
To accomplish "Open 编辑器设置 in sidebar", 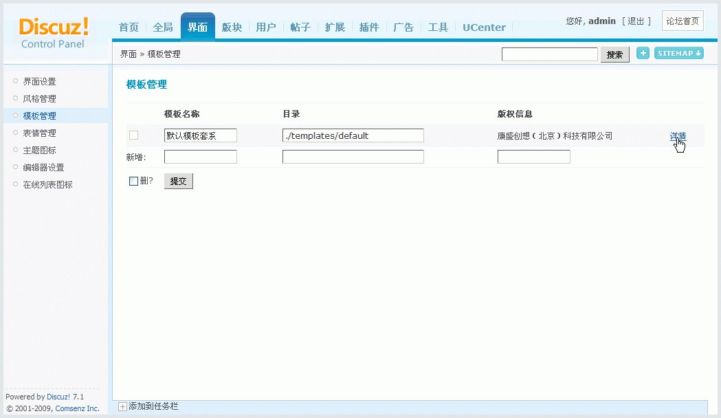I will (44, 167).
